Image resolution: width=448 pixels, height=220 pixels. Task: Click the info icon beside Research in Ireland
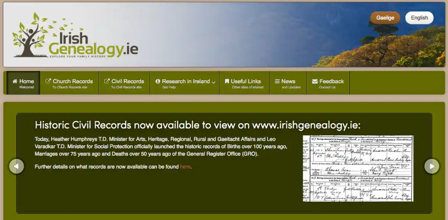158,81
